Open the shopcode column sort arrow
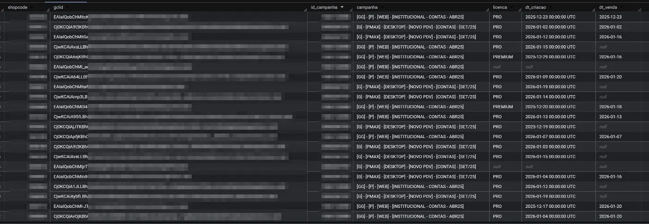Viewport: 649px width, 224px height. (x=31, y=7)
